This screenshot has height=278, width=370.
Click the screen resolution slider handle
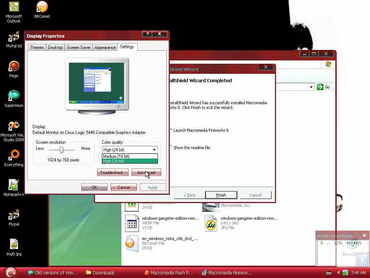point(61,150)
